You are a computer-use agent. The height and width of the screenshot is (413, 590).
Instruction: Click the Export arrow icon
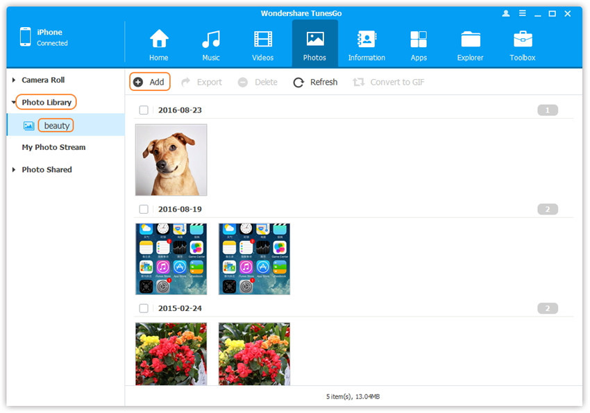click(x=185, y=82)
